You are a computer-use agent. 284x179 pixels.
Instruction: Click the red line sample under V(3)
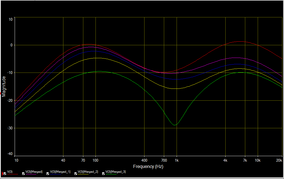(12, 174)
